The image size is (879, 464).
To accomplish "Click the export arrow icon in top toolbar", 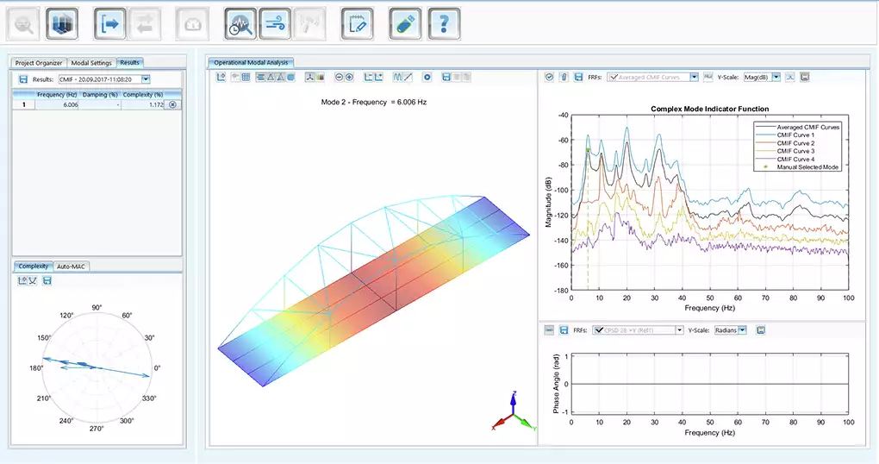I will coord(109,24).
